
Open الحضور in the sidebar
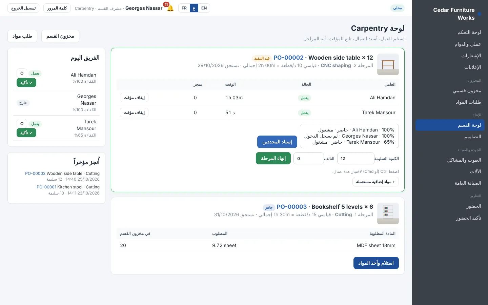[450, 206]
